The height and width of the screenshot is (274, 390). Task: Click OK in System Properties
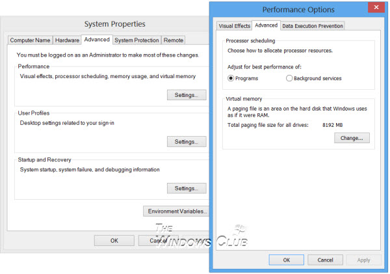click(x=114, y=241)
